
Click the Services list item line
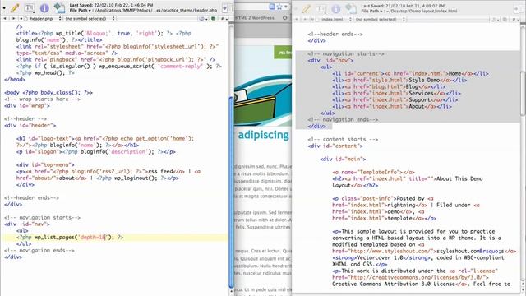396,93
